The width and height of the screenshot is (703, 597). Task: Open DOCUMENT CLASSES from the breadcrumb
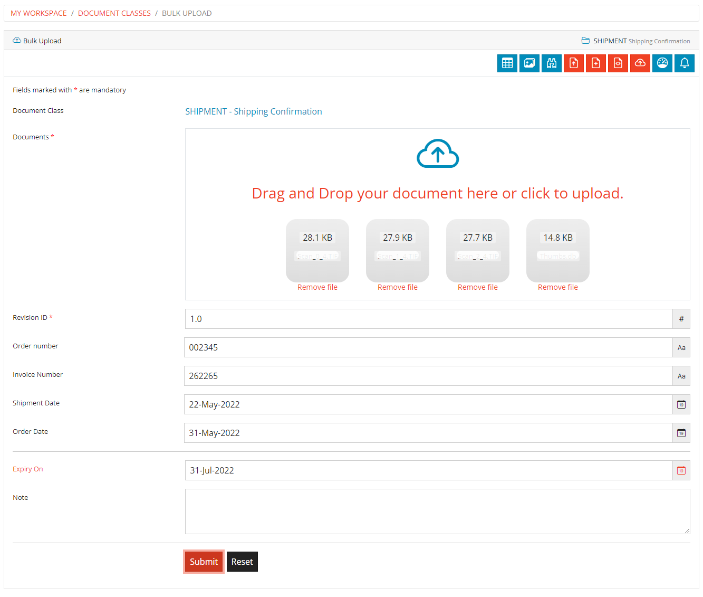(x=114, y=13)
